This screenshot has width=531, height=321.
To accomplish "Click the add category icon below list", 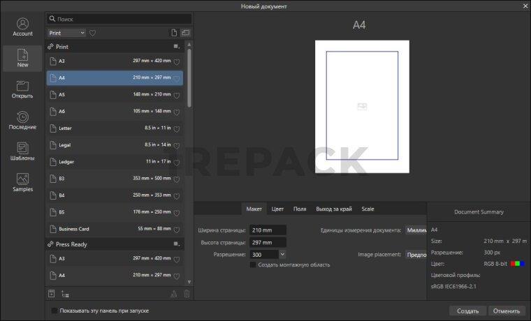I will pyautogui.click(x=65, y=294).
